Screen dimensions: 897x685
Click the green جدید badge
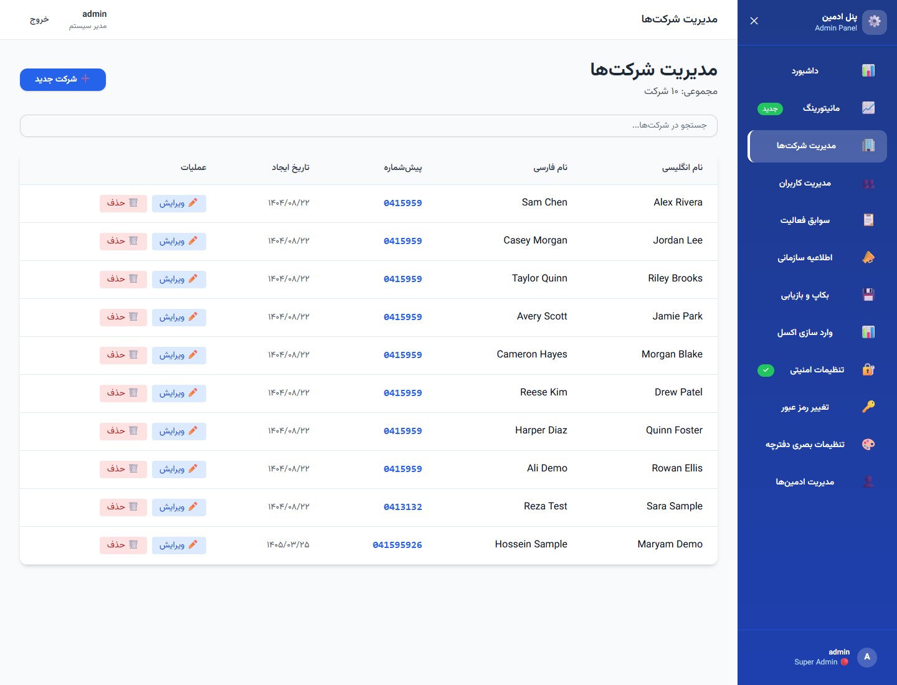click(770, 109)
